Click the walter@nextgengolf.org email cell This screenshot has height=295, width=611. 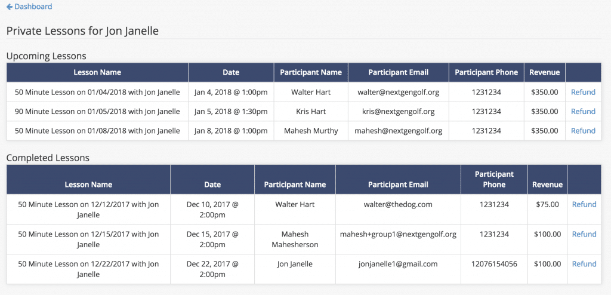coord(398,92)
